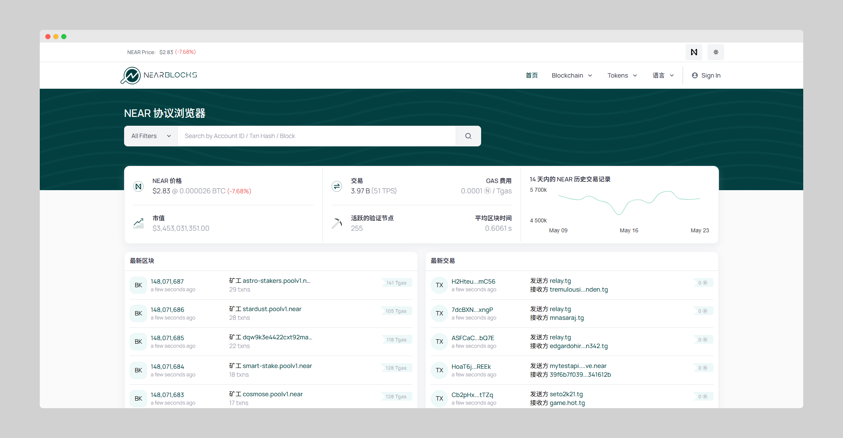Open transaction HoaT6j...REEk

pos(471,366)
